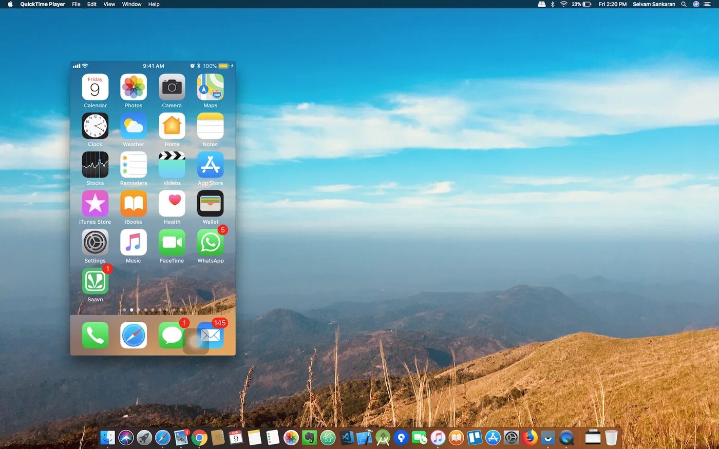719x449 pixels.
Task: Open Safari in the Mac Dock
Action: point(163,437)
